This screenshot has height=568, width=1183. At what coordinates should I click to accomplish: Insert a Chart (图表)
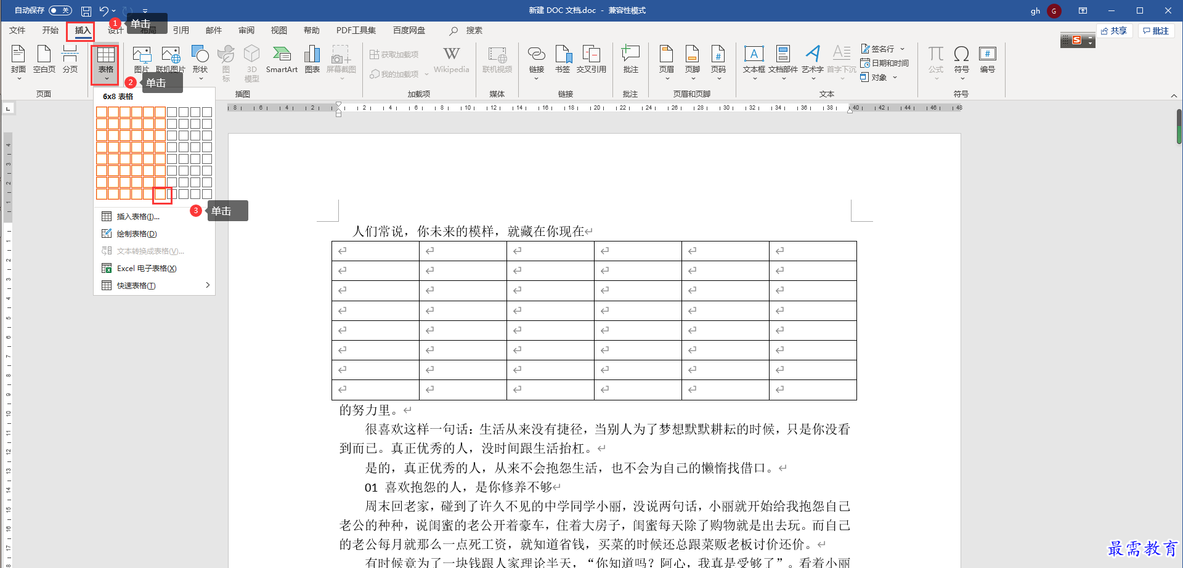(x=312, y=60)
